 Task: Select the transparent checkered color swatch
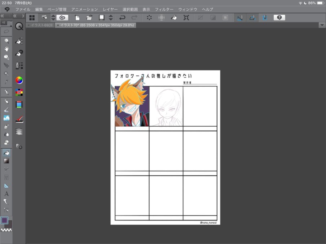tap(6, 230)
